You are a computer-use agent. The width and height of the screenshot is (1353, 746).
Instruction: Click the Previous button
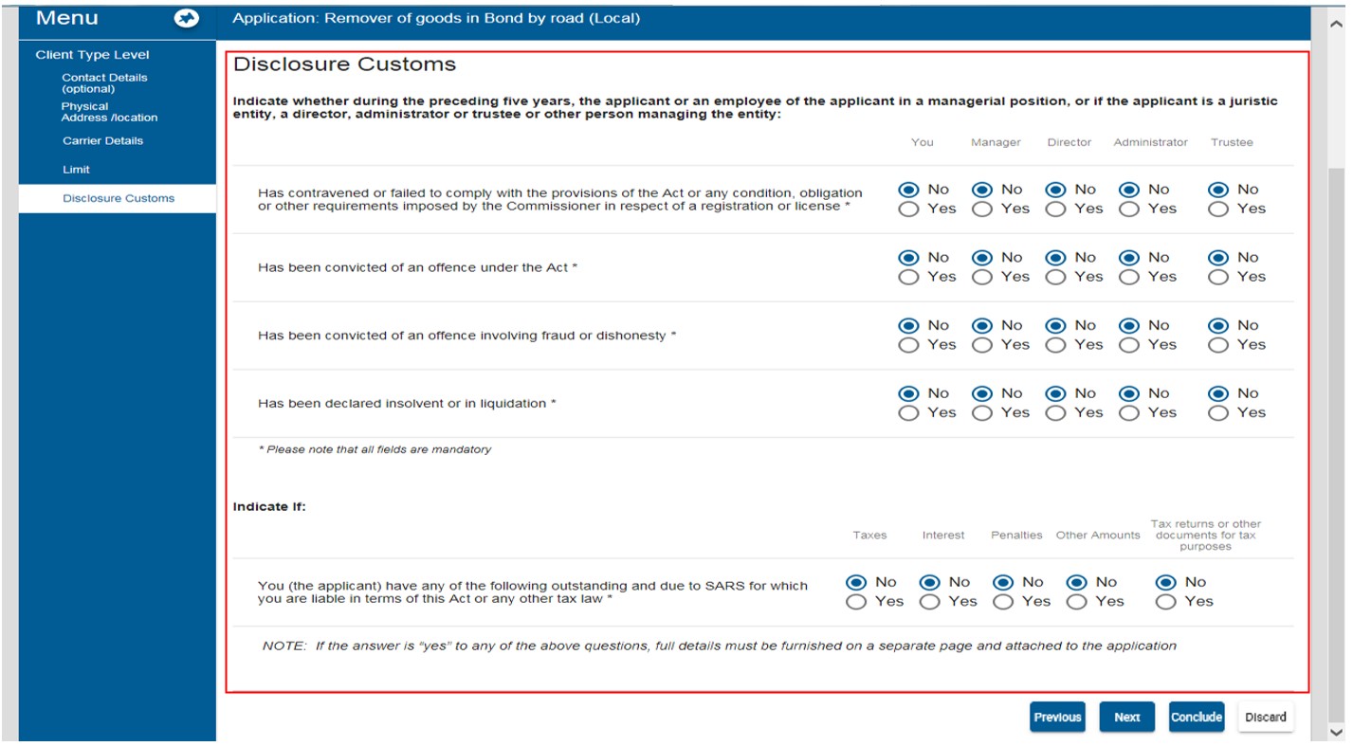click(1057, 718)
